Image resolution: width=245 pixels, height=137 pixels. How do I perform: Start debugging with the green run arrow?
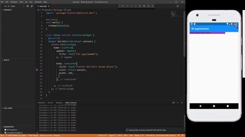tap(9, 6)
